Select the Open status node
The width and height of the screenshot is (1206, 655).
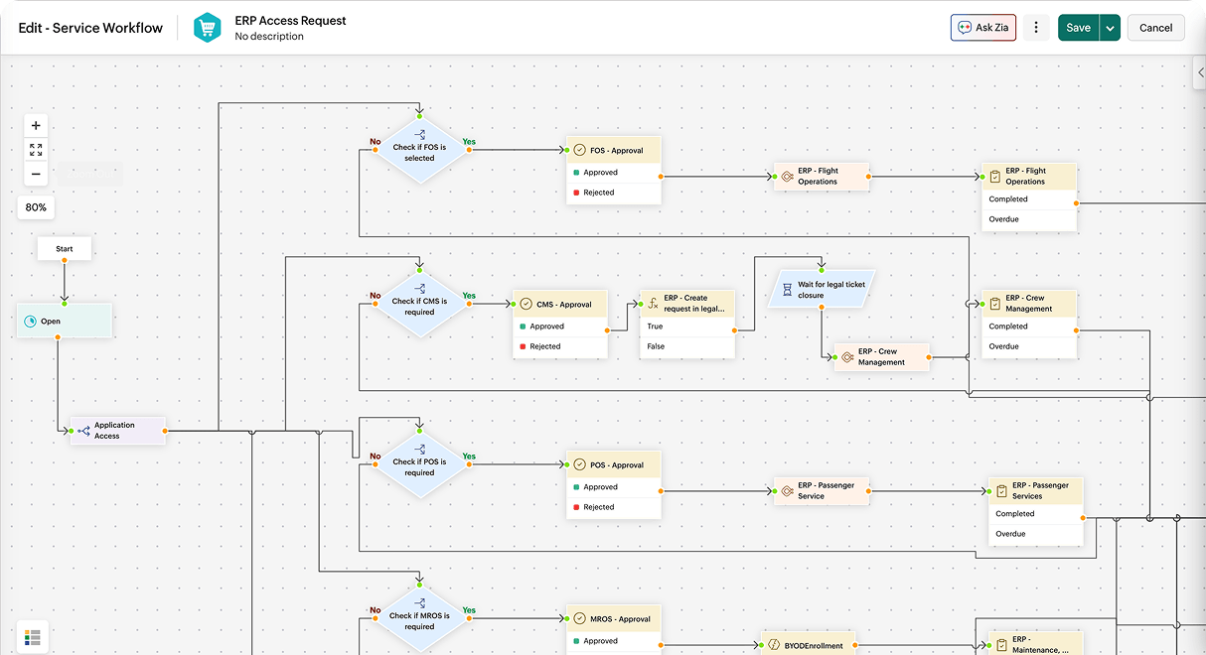[65, 321]
